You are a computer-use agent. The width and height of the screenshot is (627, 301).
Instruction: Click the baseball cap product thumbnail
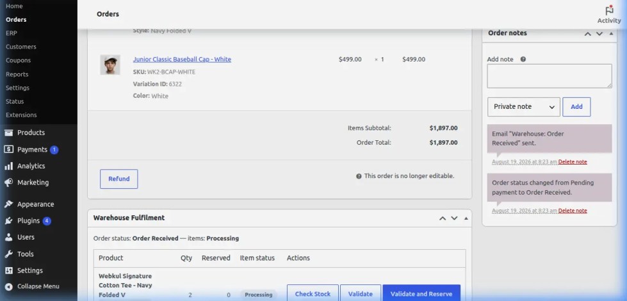pos(110,65)
